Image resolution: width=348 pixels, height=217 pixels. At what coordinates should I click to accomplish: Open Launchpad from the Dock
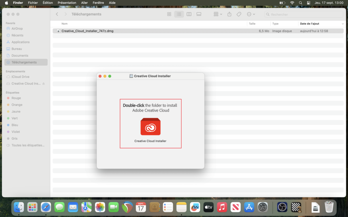click(x=32, y=207)
